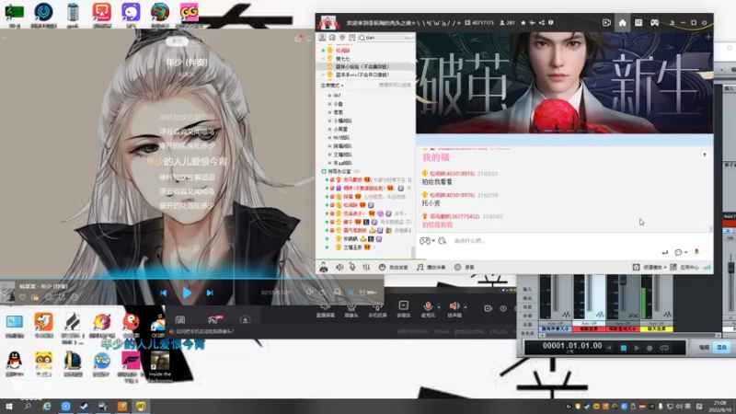The width and height of the screenshot is (736, 414).
Task: Click the screen capture source in streaming tool
Action: click(326, 309)
